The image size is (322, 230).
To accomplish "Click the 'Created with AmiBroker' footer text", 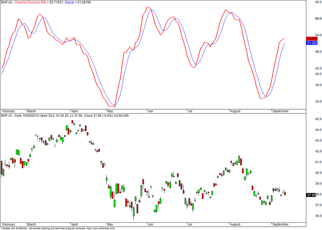I will click(x=14, y=228).
